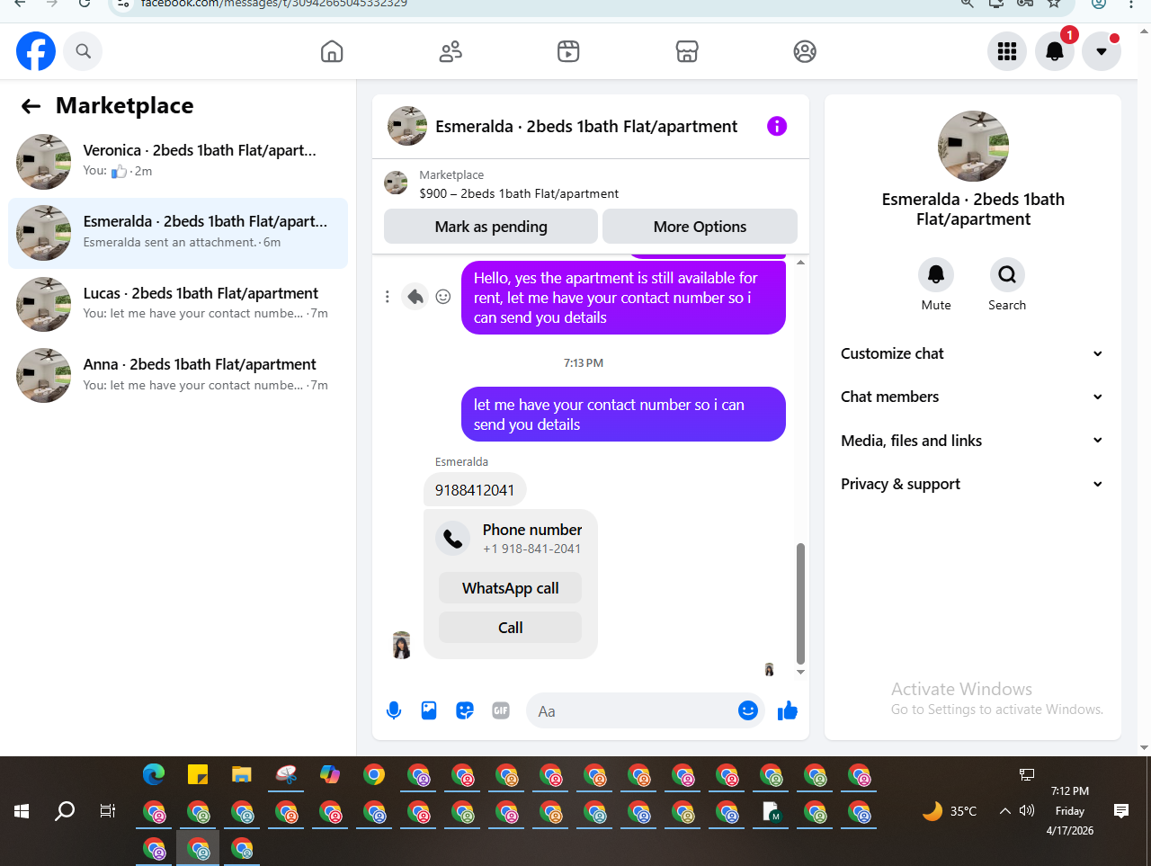The image size is (1151, 866).
Task: Click the chat scroll up arrow
Action: click(800, 263)
